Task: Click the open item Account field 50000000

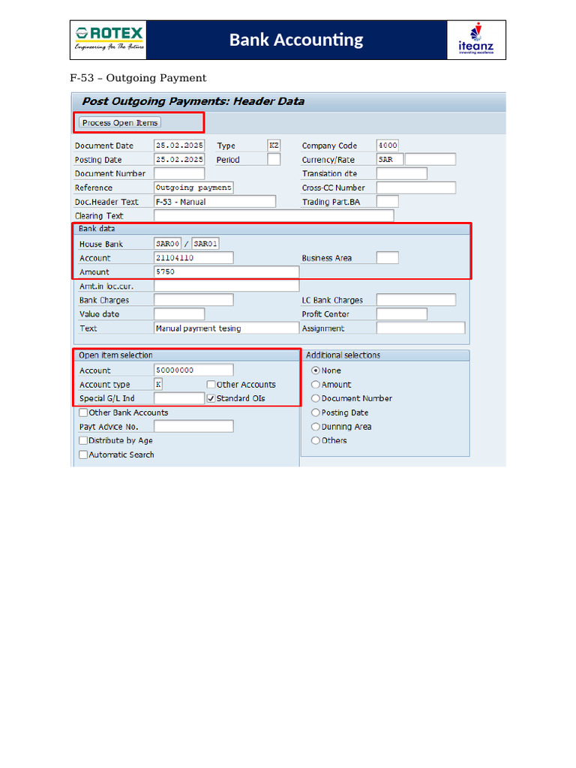Action: (x=193, y=370)
